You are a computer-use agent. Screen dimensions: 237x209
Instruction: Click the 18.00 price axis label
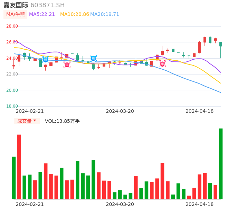pos(12,106)
